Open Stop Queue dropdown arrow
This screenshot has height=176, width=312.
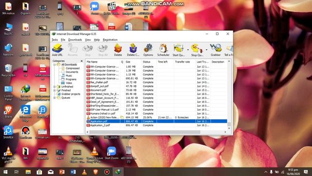[x=206, y=50]
